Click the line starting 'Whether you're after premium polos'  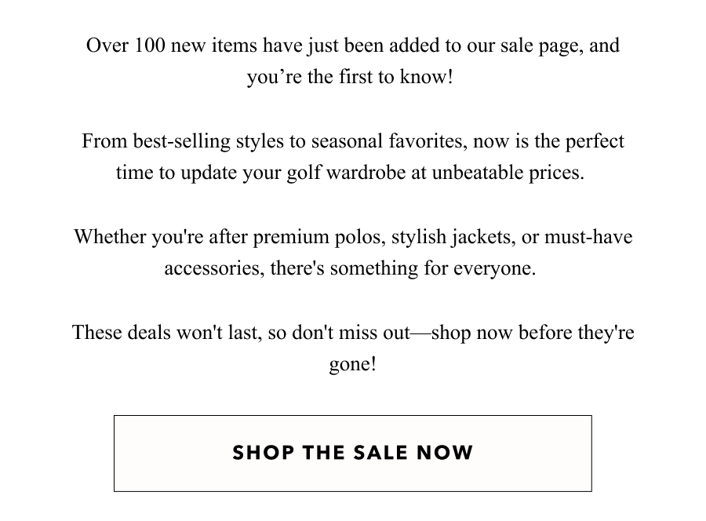click(354, 237)
